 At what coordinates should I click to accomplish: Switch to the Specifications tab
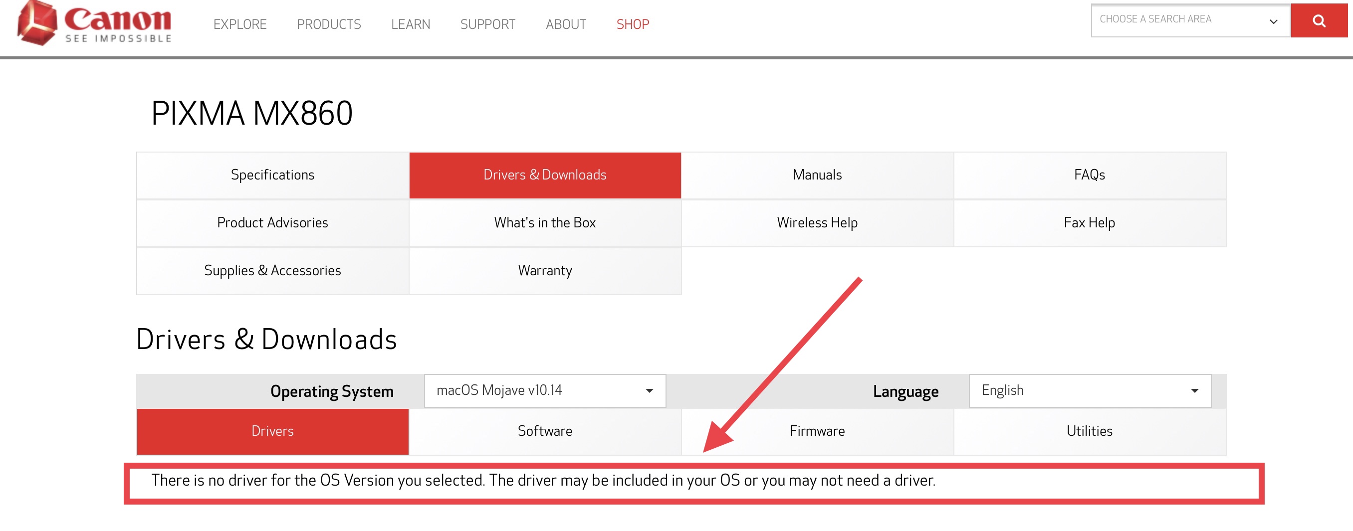coord(272,175)
